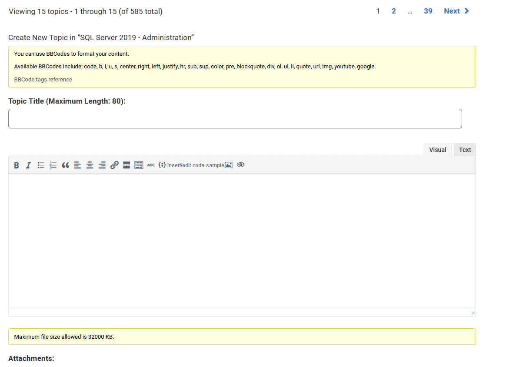Viewport: 526px width, 367px height.
Task: Insert an image into the post
Action: [229, 165]
